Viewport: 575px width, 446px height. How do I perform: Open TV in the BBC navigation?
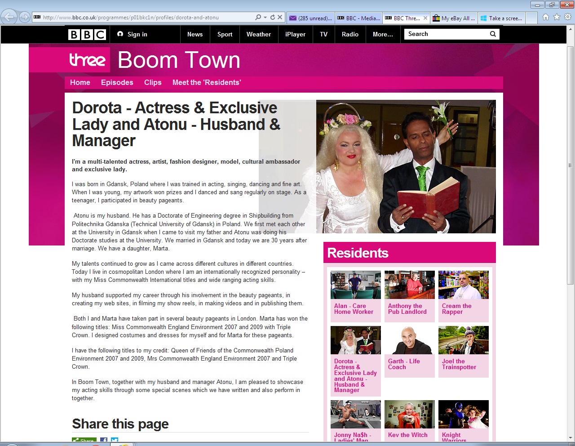[x=323, y=34]
